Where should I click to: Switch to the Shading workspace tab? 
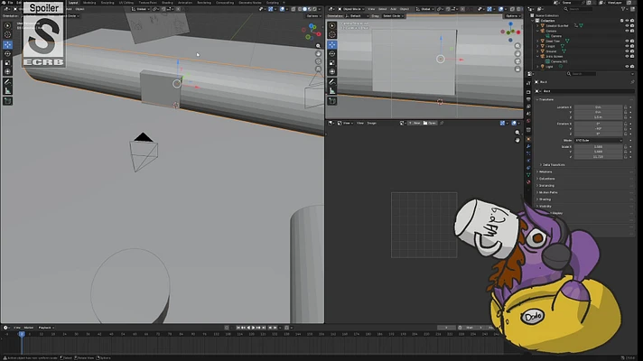pyautogui.click(x=167, y=3)
